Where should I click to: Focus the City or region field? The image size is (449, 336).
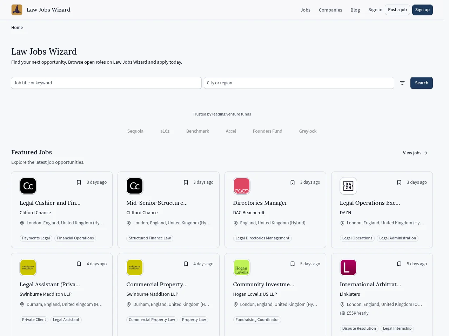tap(299, 83)
